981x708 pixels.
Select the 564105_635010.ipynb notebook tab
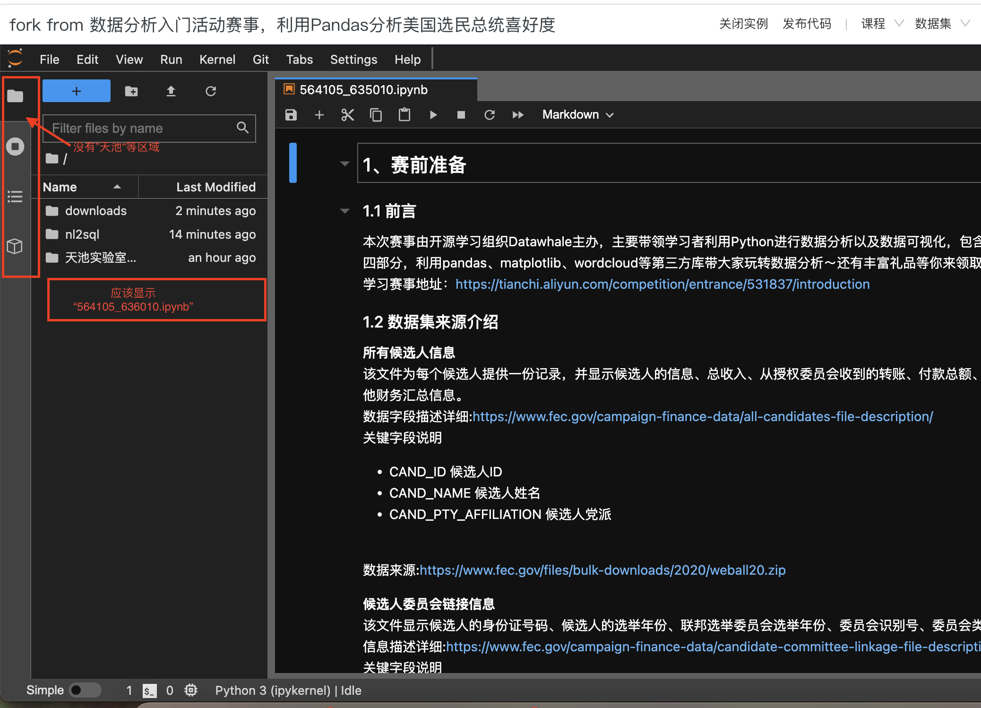376,90
